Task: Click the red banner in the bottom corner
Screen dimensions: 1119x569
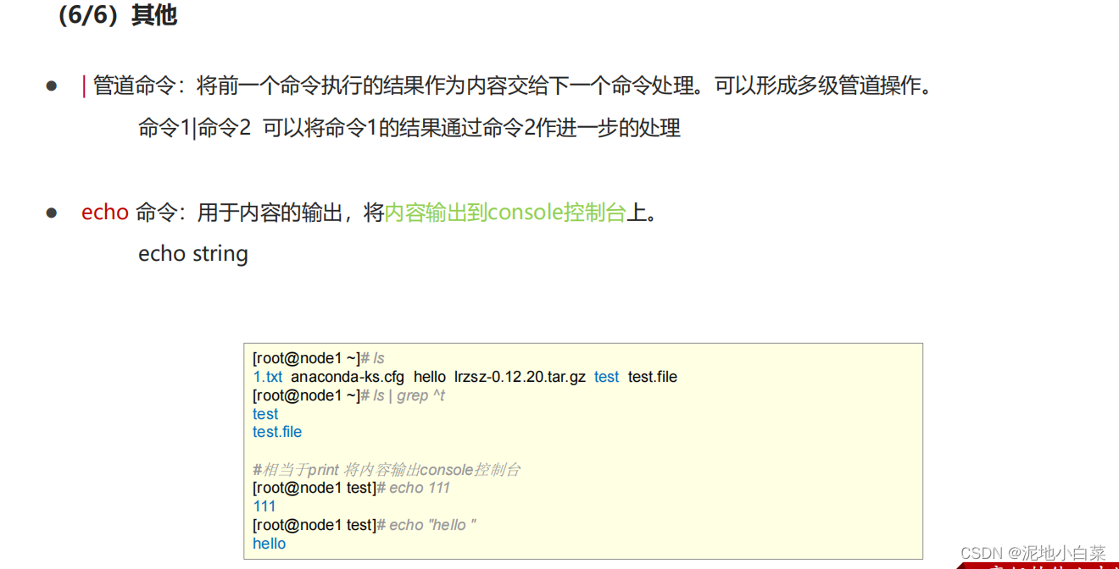Action: [x=1038, y=566]
